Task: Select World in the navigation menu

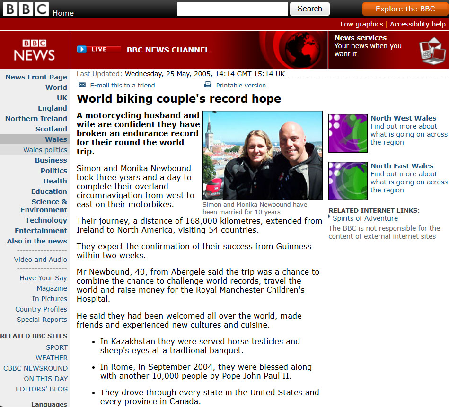Action: click(x=56, y=87)
